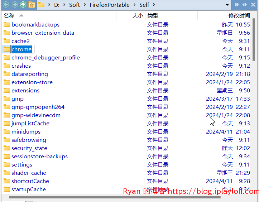Click the bookmarkbackups folder name
The width and height of the screenshot is (259, 202).
click(35, 25)
